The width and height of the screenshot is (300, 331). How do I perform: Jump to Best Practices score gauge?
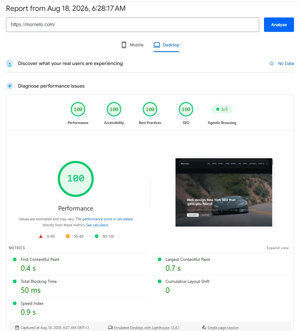150,109
